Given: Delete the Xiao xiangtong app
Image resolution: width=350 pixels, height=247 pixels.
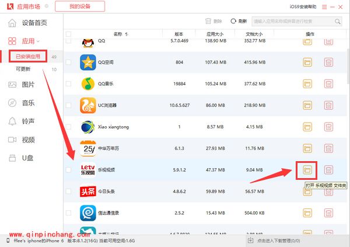Looking at the screenshot, I should 328,127.
